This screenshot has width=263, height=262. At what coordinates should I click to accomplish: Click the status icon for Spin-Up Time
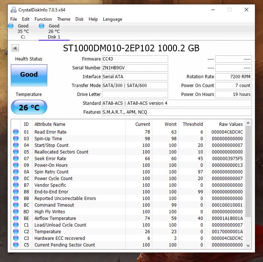point(16,138)
